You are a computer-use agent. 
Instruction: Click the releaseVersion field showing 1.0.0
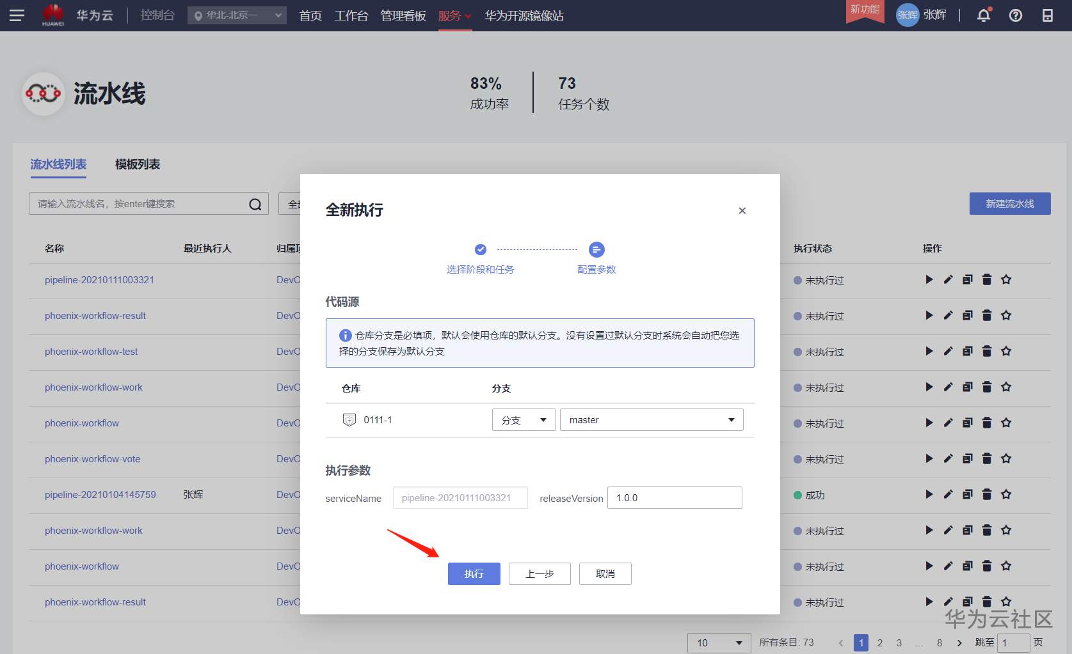point(675,497)
